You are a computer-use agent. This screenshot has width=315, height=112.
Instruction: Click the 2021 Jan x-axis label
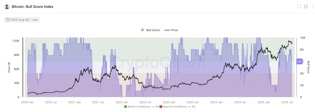pos(74,103)
